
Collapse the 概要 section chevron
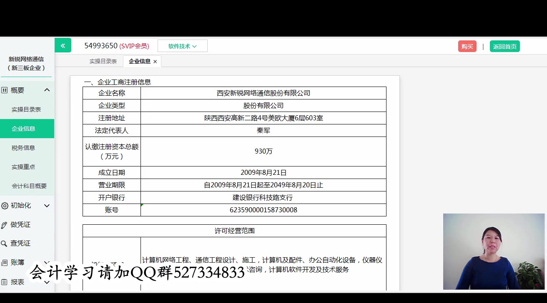47,90
